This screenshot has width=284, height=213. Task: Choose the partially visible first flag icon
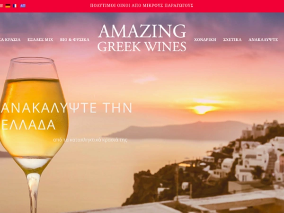[x=1, y=6]
